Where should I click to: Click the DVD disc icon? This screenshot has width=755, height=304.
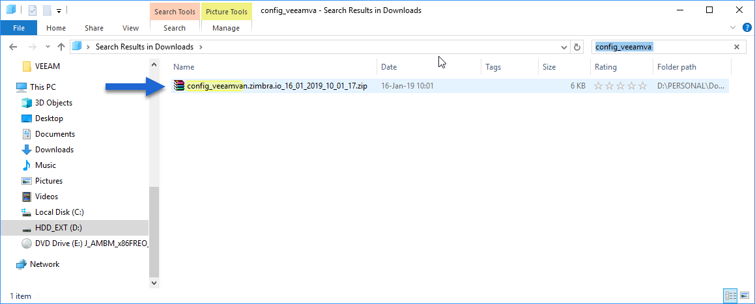pos(27,243)
